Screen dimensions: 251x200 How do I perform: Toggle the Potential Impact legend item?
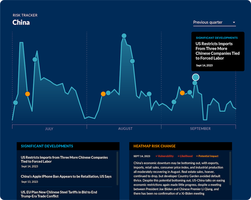tap(207, 156)
